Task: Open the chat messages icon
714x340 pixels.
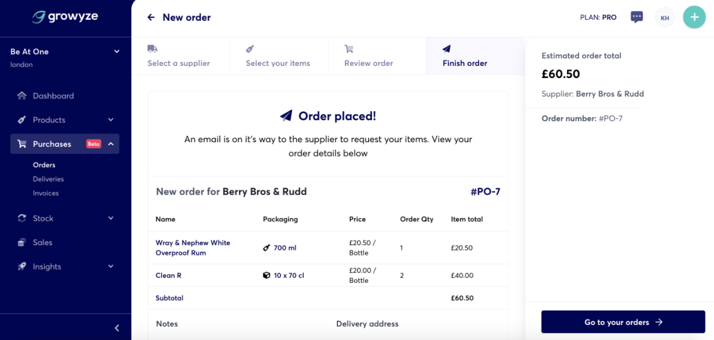Action: 636,17
